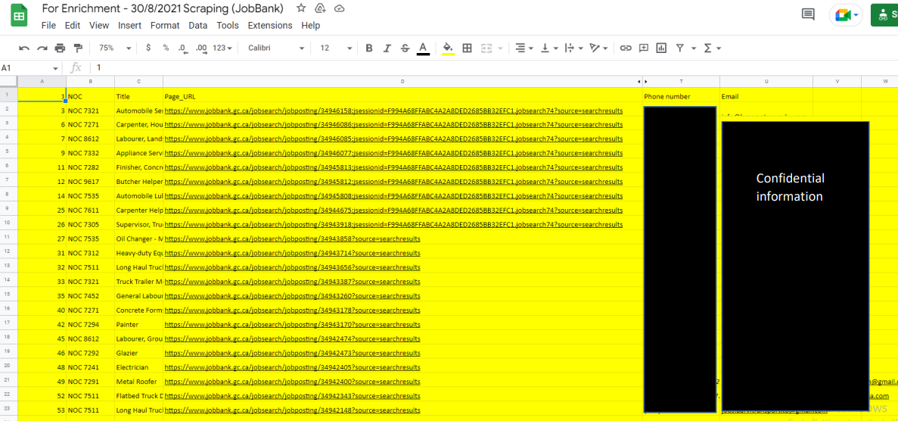Open the File menu
This screenshot has height=421, width=898.
click(48, 25)
